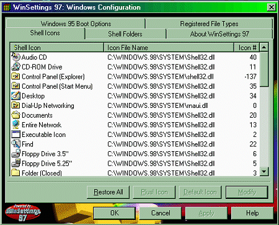Click icon number 35
This screenshot has width=279, height=225.
(253, 86)
